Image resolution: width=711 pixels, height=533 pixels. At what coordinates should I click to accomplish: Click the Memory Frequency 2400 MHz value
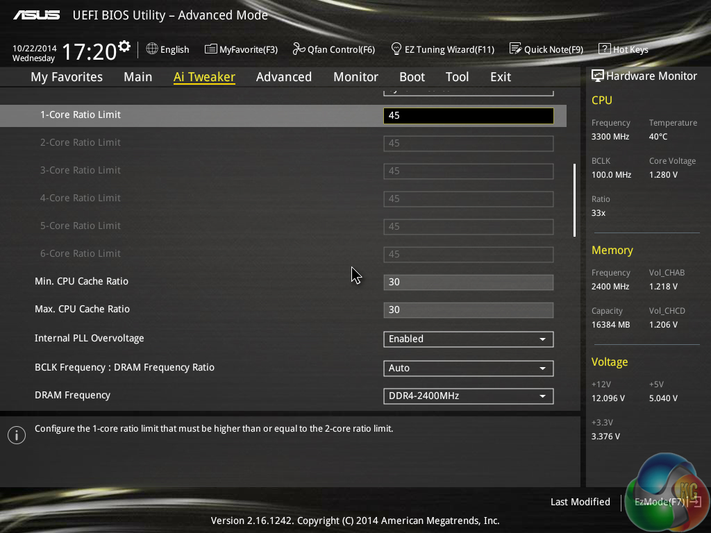point(610,287)
